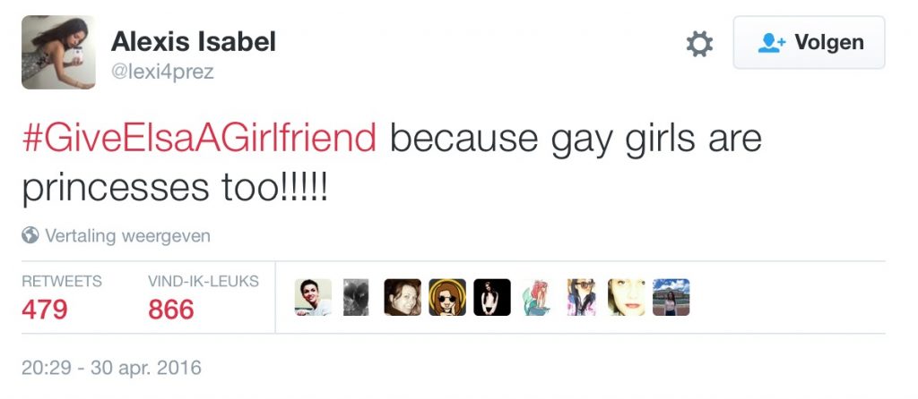Viewport: 918px width, 399px height.
Task: Open the avatar with building and blue sky
Action: (x=671, y=298)
